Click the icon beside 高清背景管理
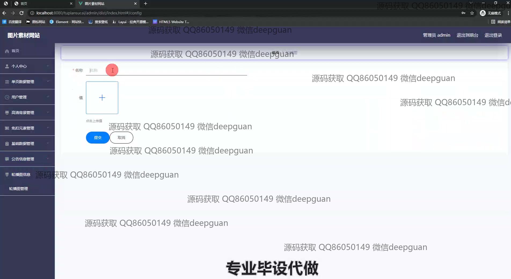Viewport: 511px width, 279px height. tap(7, 113)
